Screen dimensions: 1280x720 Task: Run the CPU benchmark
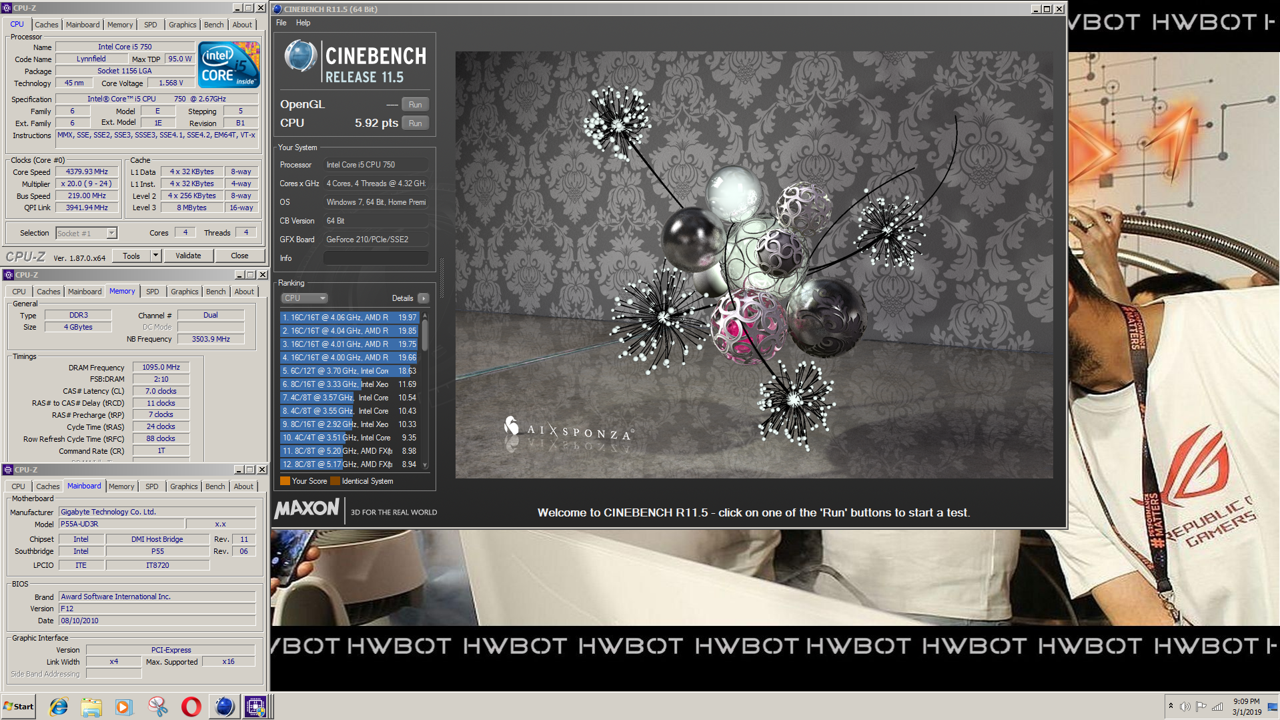pyautogui.click(x=415, y=123)
